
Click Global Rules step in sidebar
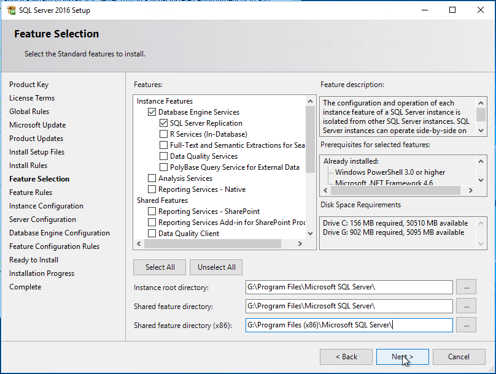point(29,112)
